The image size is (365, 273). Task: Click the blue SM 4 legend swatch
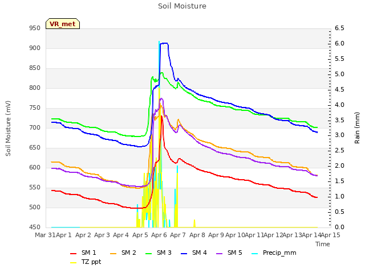coord(184,254)
